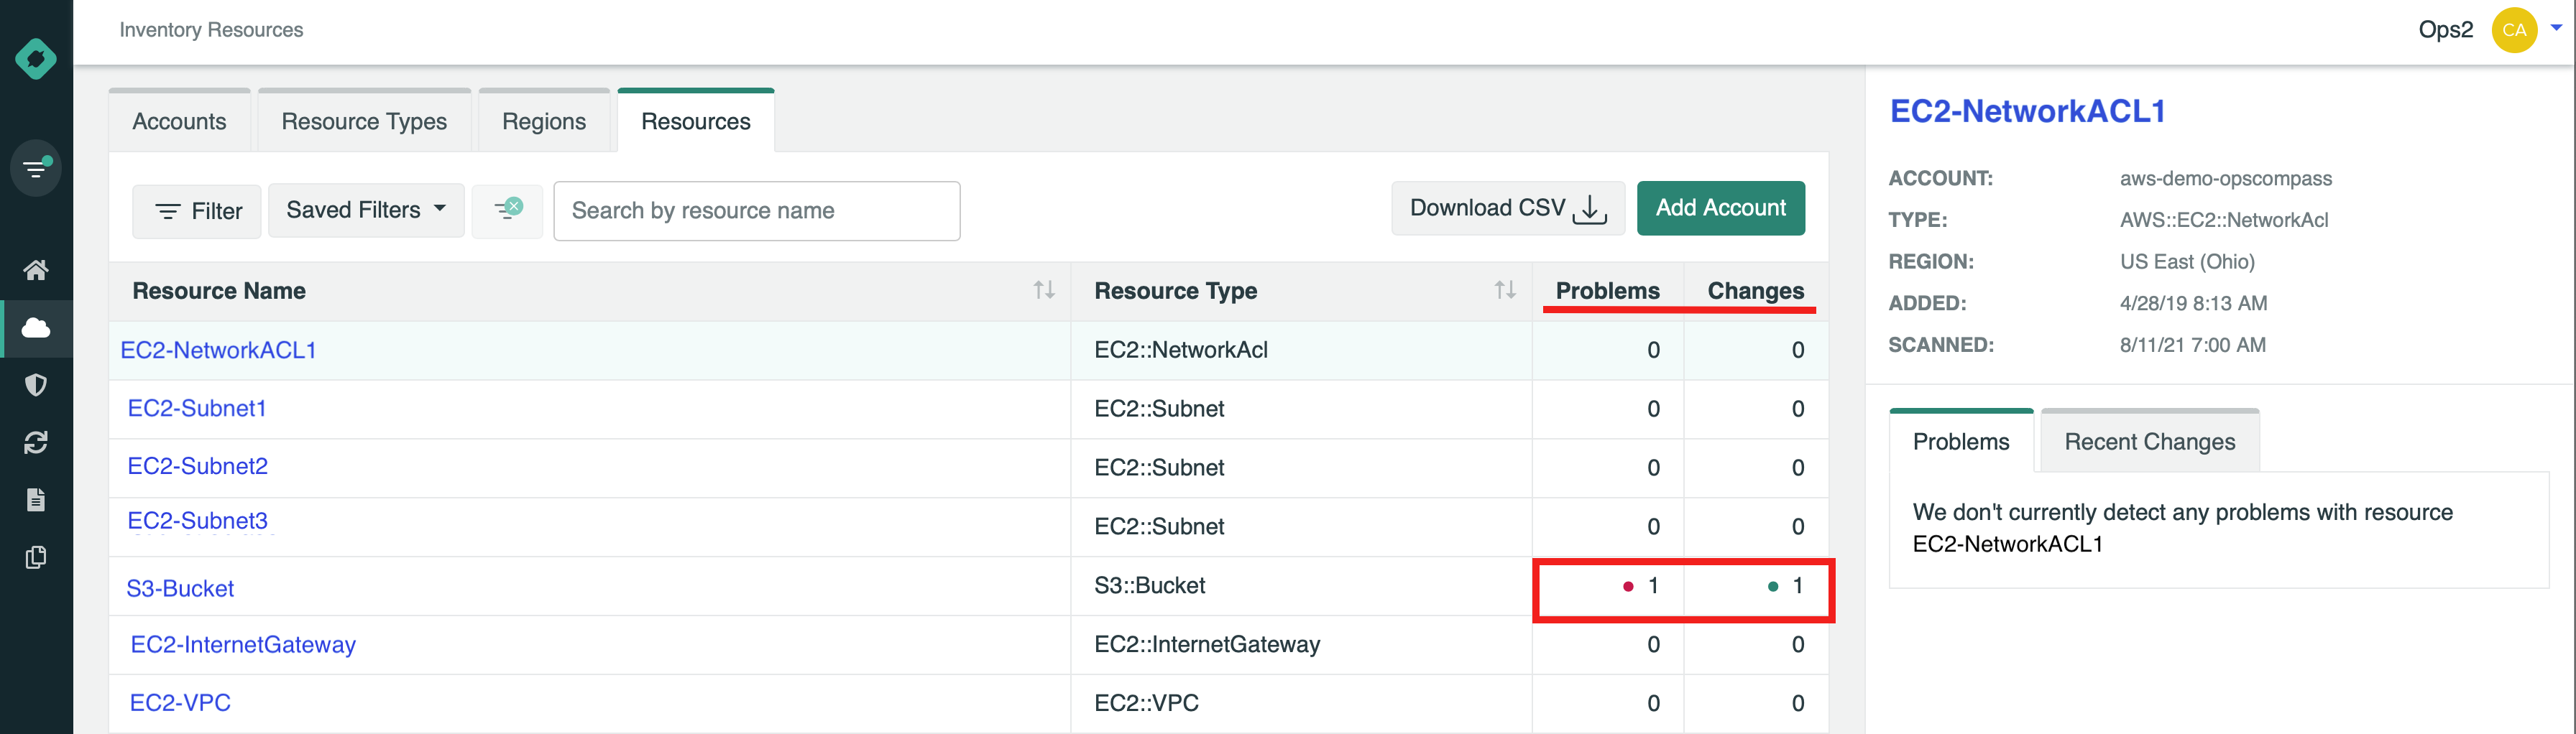Click the AWS::EC2::NetworkAcl type value
Viewport: 2576px width, 734px height.
click(2224, 220)
